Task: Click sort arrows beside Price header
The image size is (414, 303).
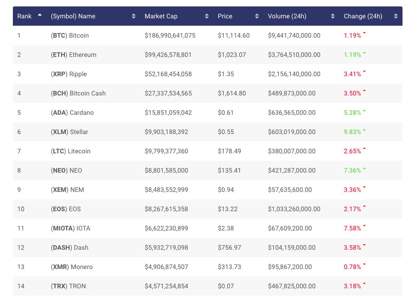Action: click(257, 17)
